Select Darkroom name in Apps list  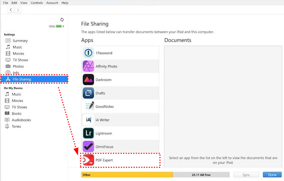click(104, 80)
